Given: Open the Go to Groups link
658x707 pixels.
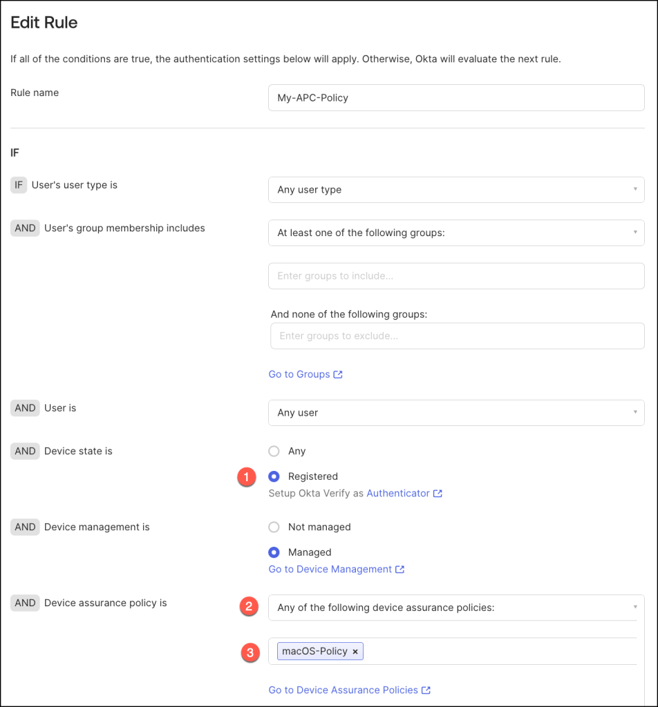Looking at the screenshot, I should 299,374.
